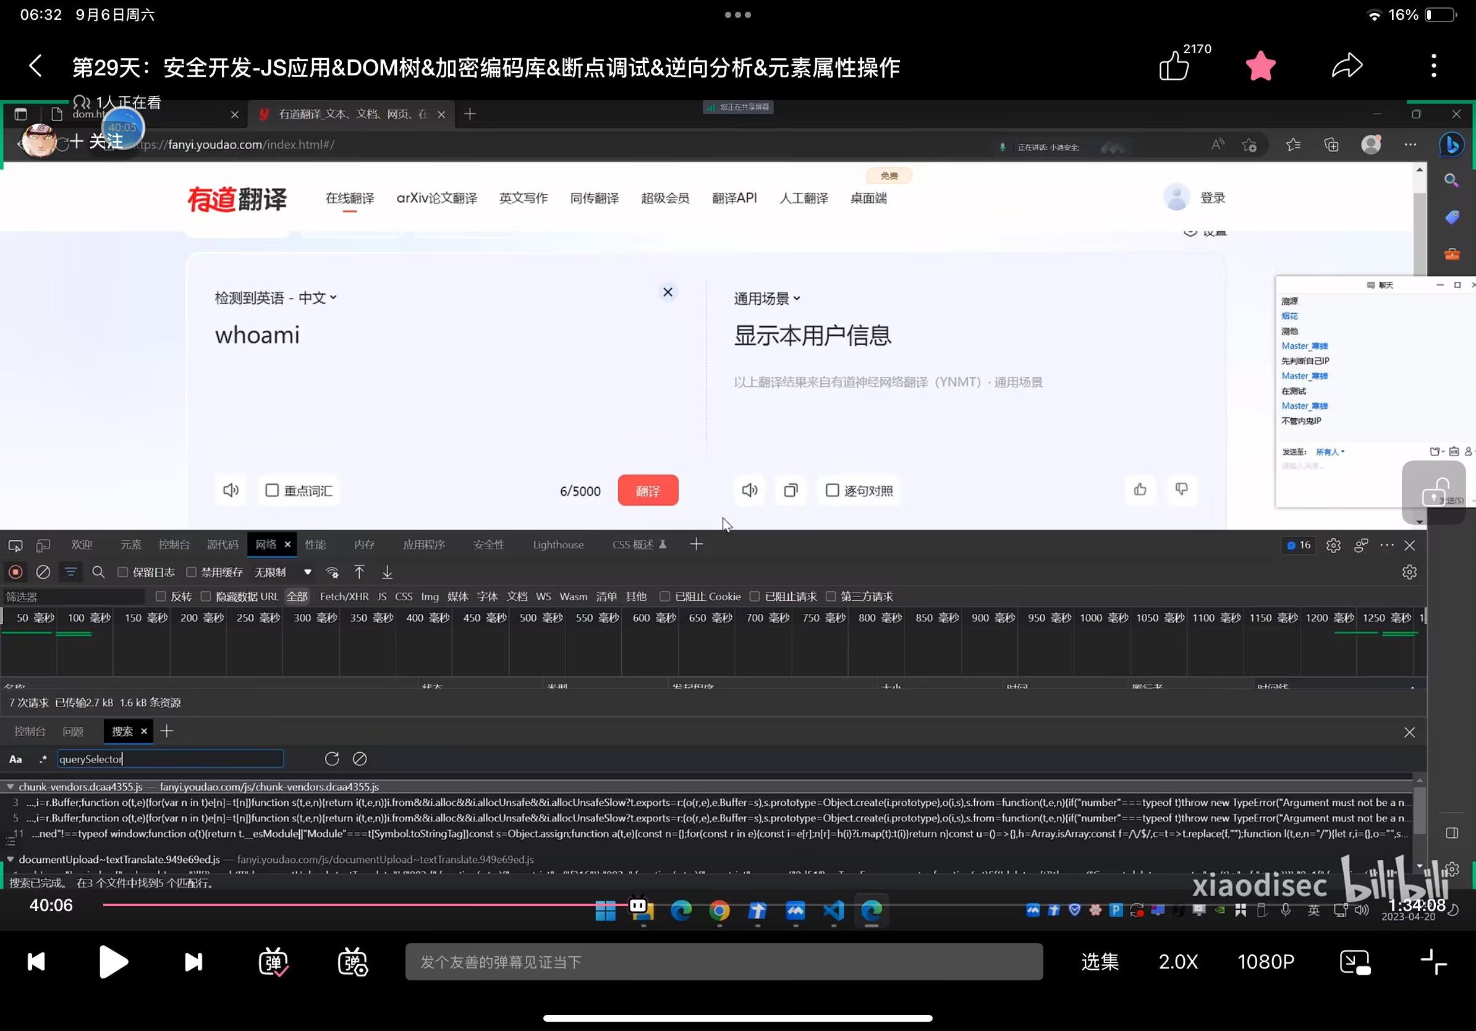The image size is (1476, 1031).
Task: Play the paused video
Action: [113, 962]
